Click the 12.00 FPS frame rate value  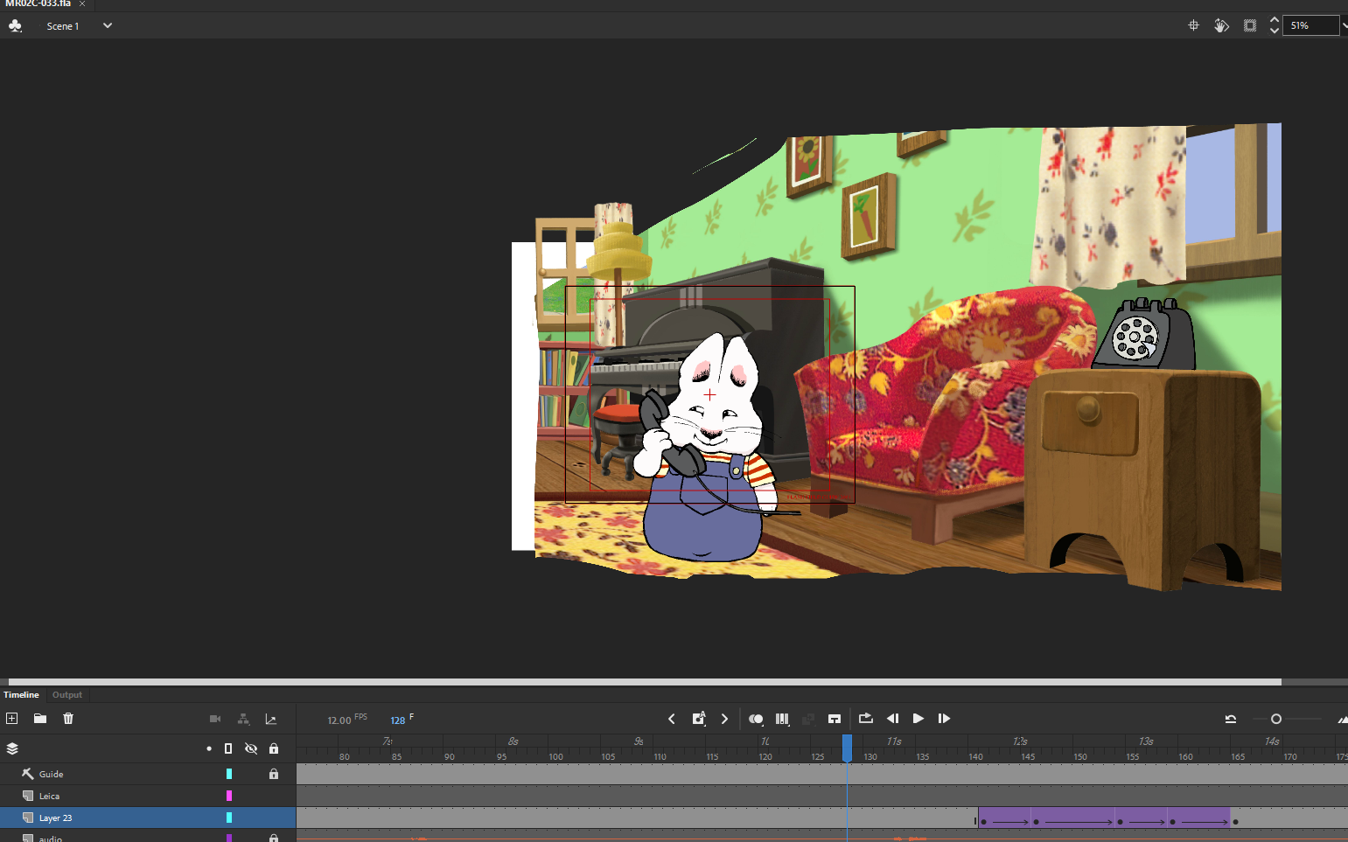click(x=339, y=720)
